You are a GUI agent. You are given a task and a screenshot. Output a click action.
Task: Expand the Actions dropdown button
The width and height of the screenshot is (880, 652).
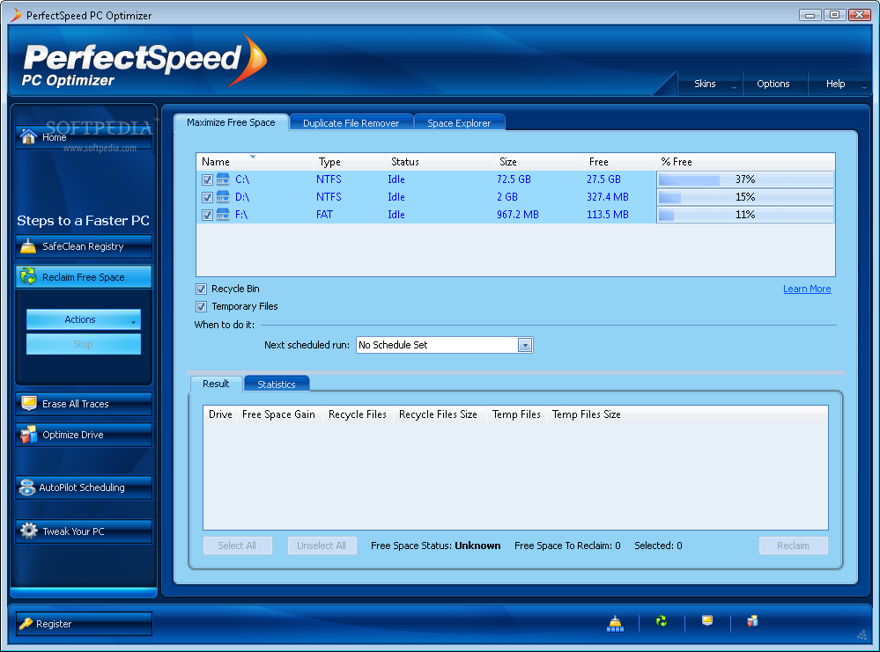tap(83, 319)
